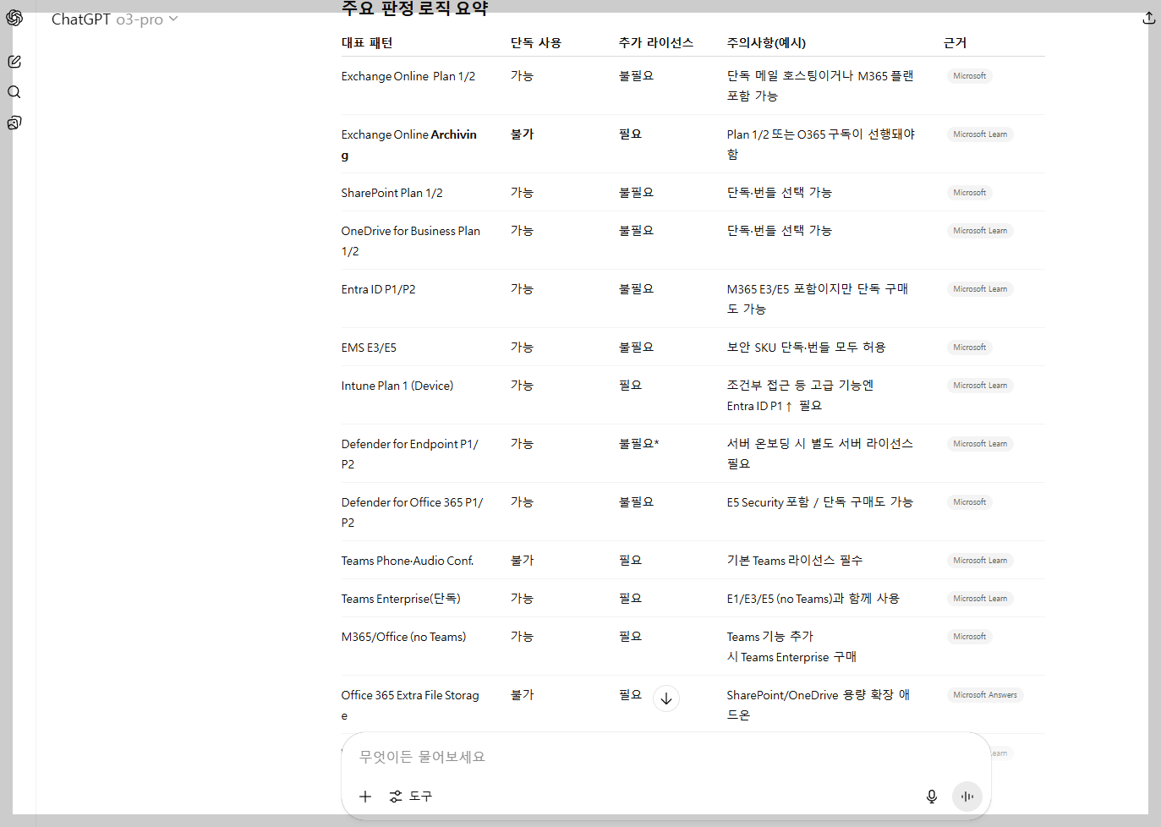Open the Microsoft Learn chip for Entra ID P1/P2

pyautogui.click(x=980, y=289)
